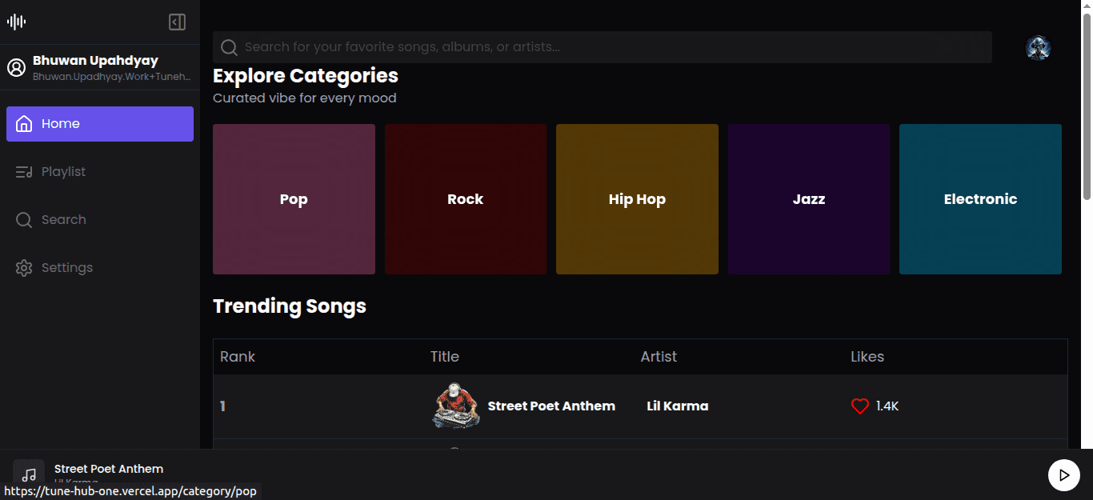1093x500 pixels.
Task: Select the Home icon in the sidebar
Action: point(24,123)
